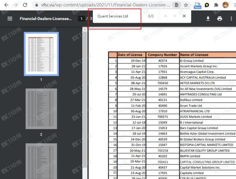View site security lock info
This screenshot has width=236, height=179.
pos(37,5)
